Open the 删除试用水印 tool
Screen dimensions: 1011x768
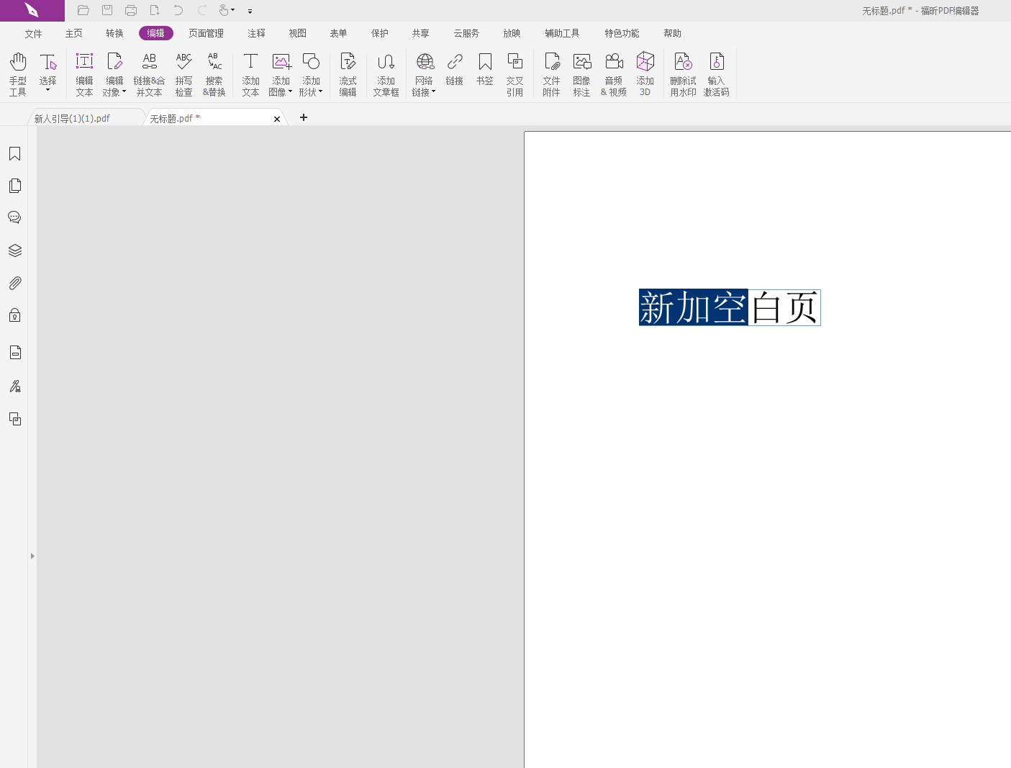[x=682, y=72]
